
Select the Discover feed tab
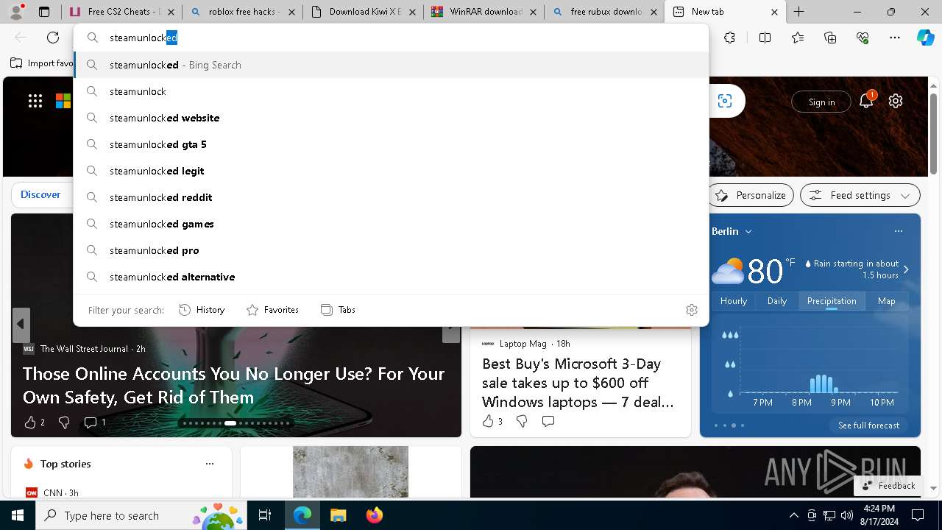coord(40,195)
